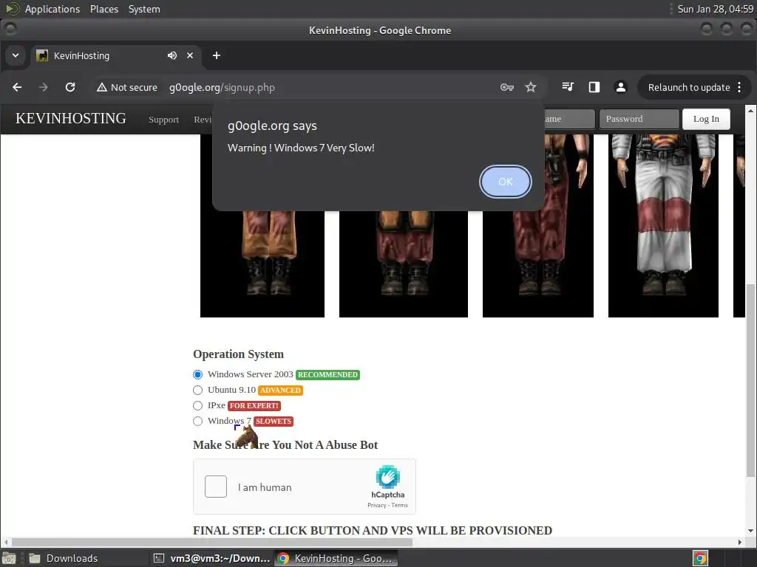Select Windows 7 radio button
This screenshot has height=567, width=757.
click(197, 421)
